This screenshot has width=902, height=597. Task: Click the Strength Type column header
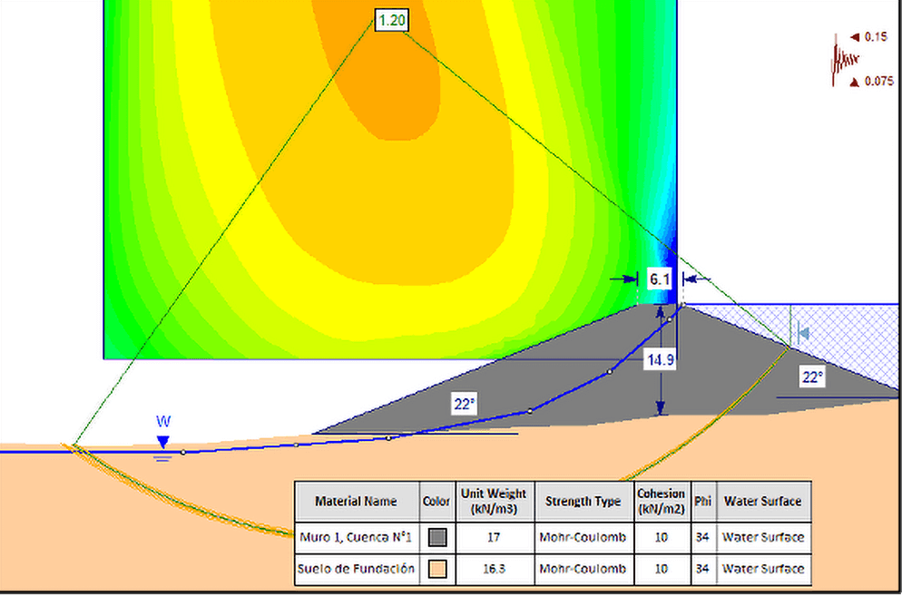coord(583,501)
